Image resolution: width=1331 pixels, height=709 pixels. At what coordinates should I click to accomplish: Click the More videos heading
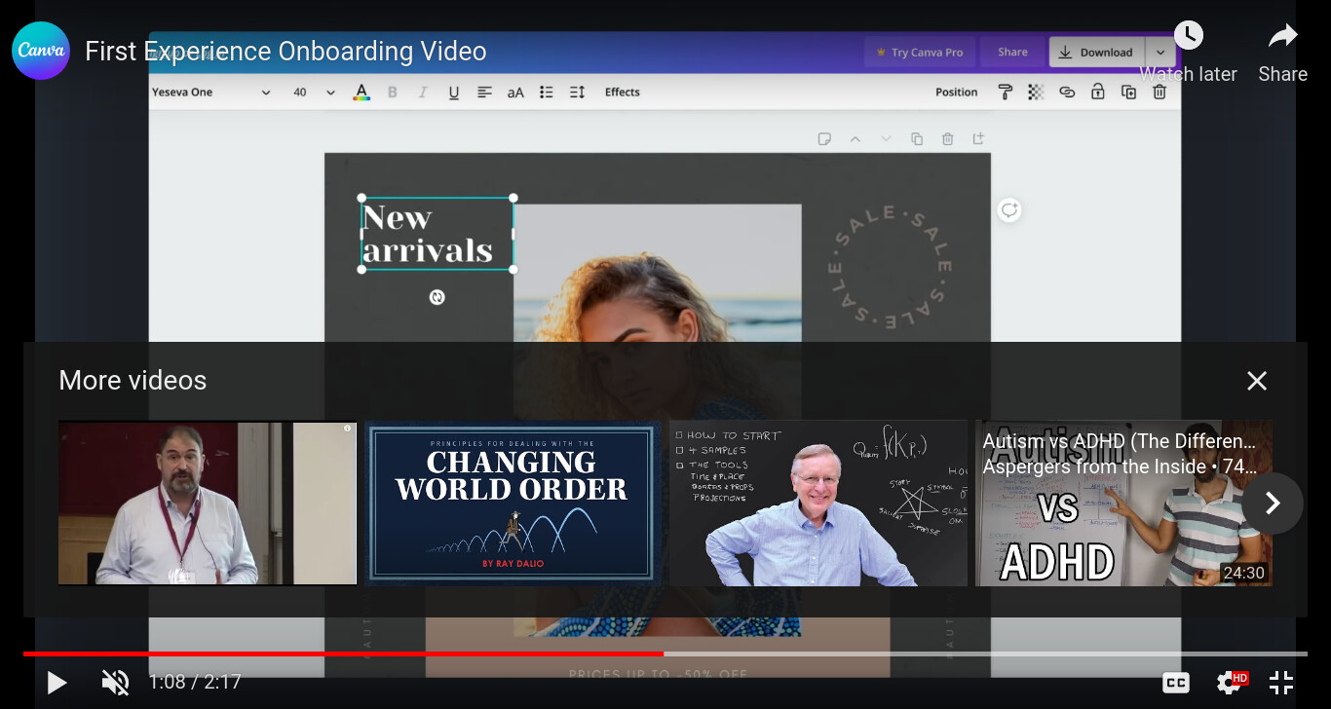[133, 381]
